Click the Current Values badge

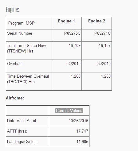click(x=69, y=111)
